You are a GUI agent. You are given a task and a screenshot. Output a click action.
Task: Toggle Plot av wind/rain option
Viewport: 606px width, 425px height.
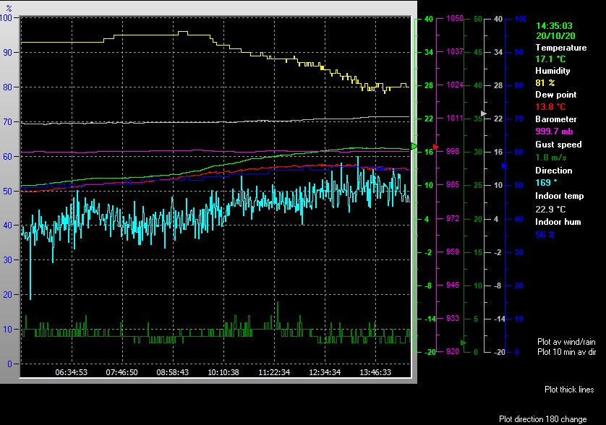click(566, 342)
